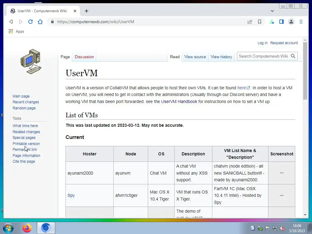
Task: Open Cite this page link
Action: 24,161
